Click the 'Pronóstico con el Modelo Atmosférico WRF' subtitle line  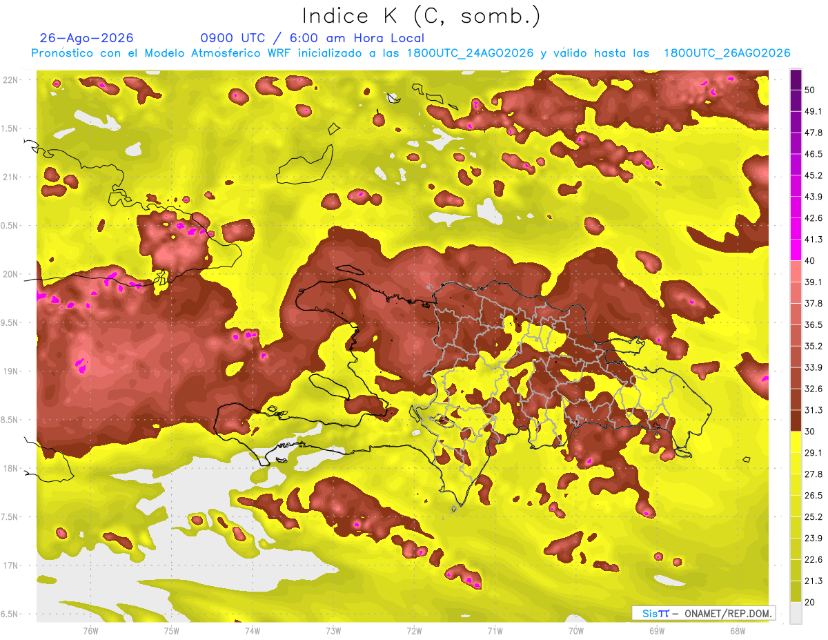[x=411, y=53]
